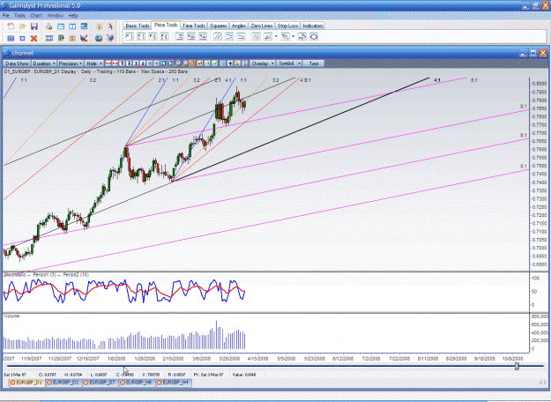Expand arrow next to red-blue fan tool
Image resolution: width=551 pixels, height=402 pixels.
tap(294, 36)
